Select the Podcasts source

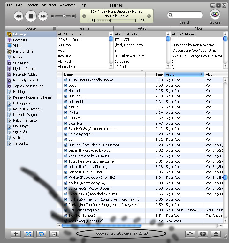point(20,40)
